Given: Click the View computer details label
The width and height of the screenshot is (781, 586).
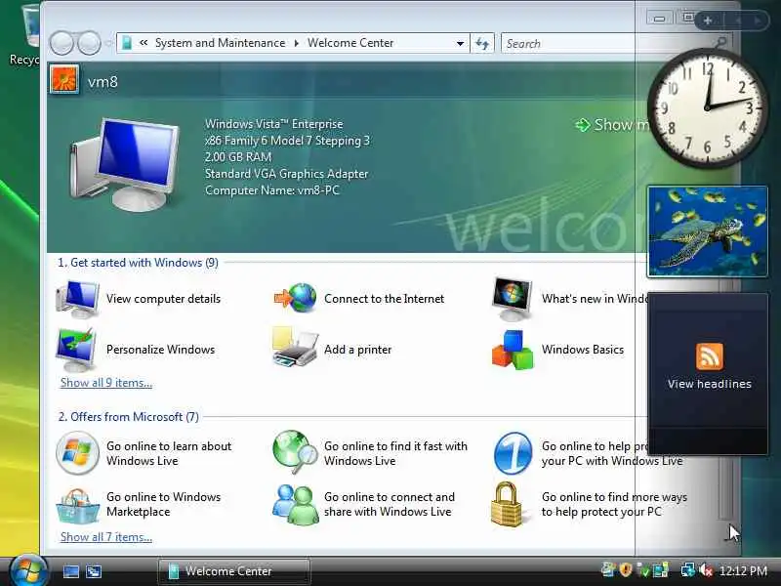Looking at the screenshot, I should coord(163,299).
